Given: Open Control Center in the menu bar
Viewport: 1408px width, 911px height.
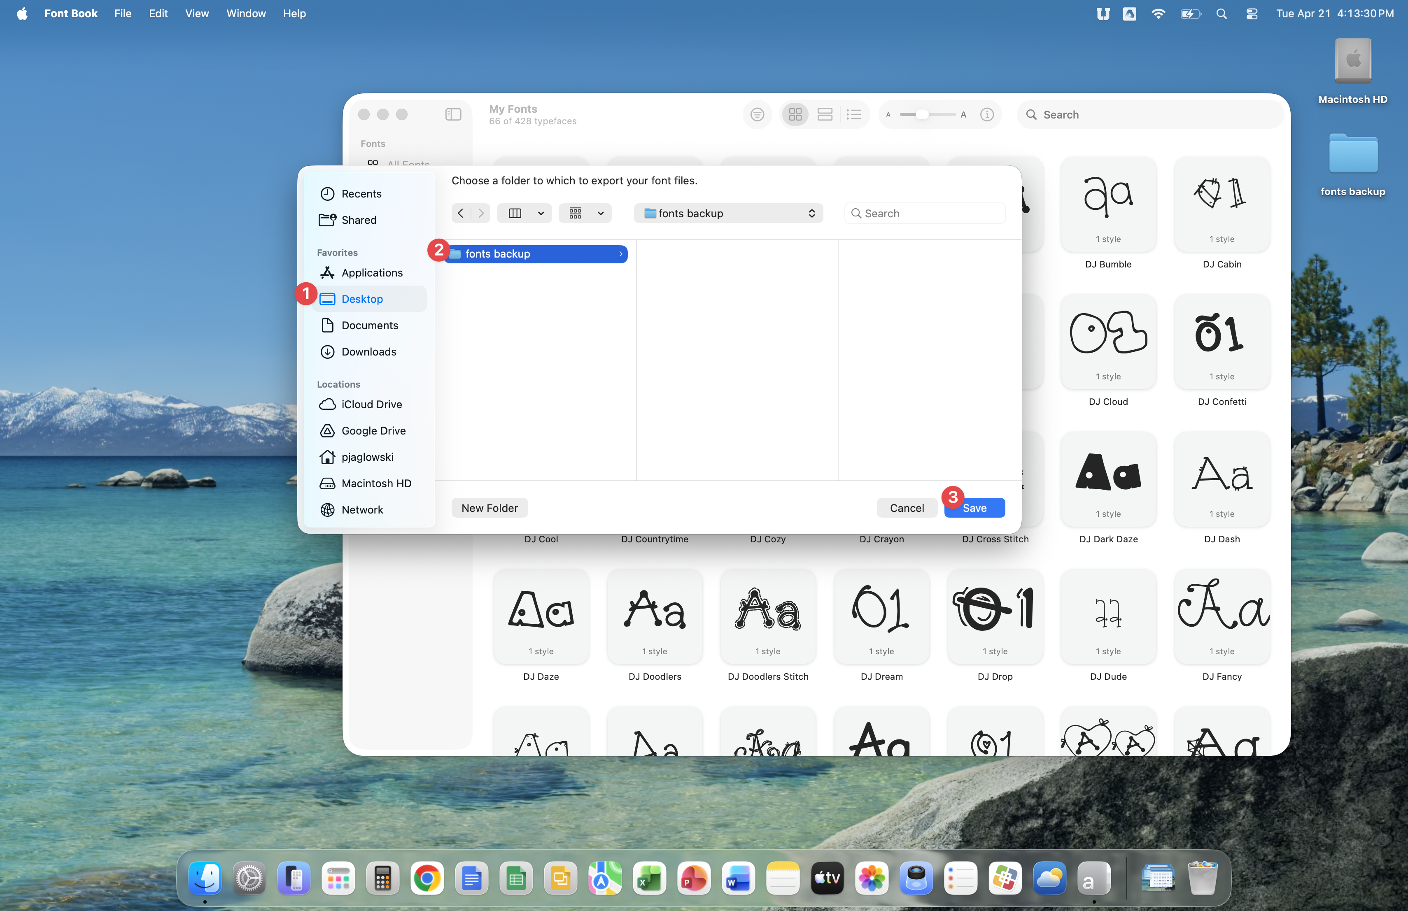Looking at the screenshot, I should 1252,14.
